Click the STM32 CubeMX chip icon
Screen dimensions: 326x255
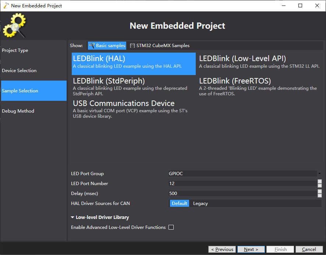click(x=132, y=46)
